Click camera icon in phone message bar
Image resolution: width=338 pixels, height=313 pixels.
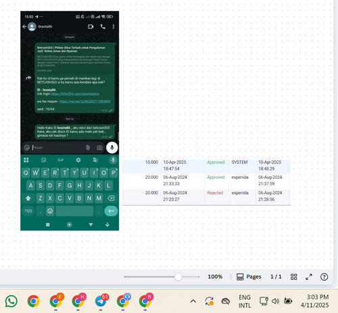point(99,148)
